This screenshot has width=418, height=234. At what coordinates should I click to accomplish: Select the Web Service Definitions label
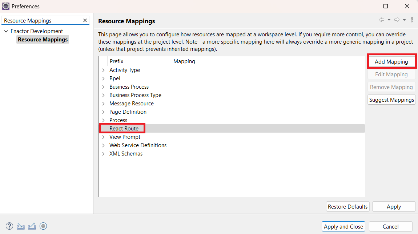click(x=138, y=145)
